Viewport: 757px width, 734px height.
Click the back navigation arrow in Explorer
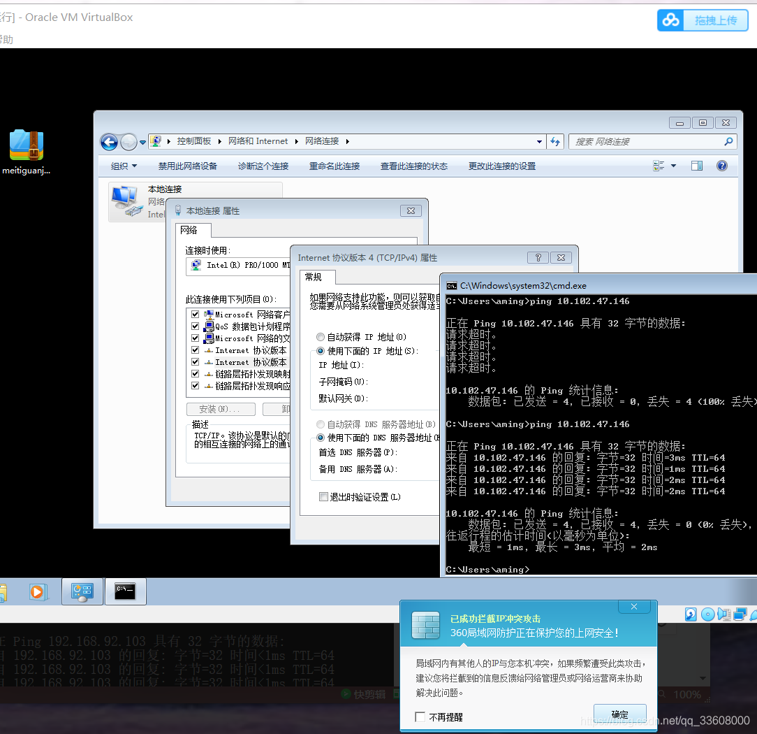pyautogui.click(x=109, y=142)
